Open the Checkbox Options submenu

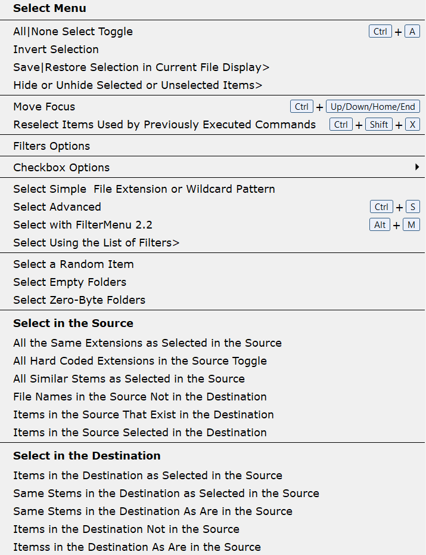coord(61,167)
